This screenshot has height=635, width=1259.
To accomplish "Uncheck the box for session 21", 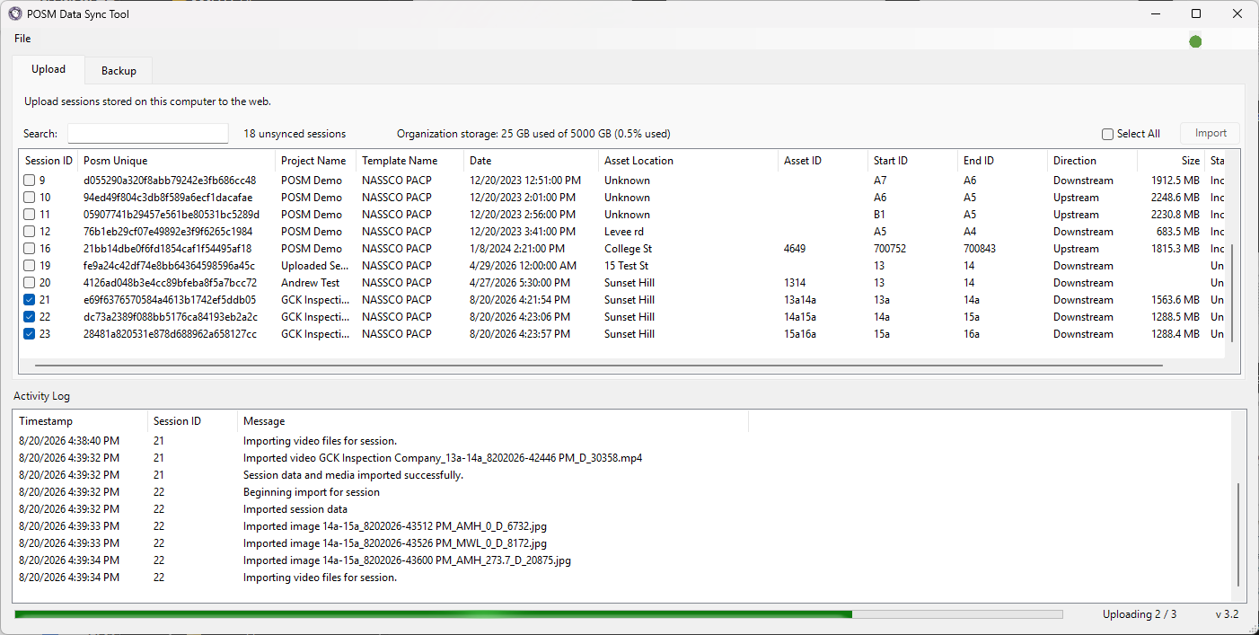I will pyautogui.click(x=30, y=300).
